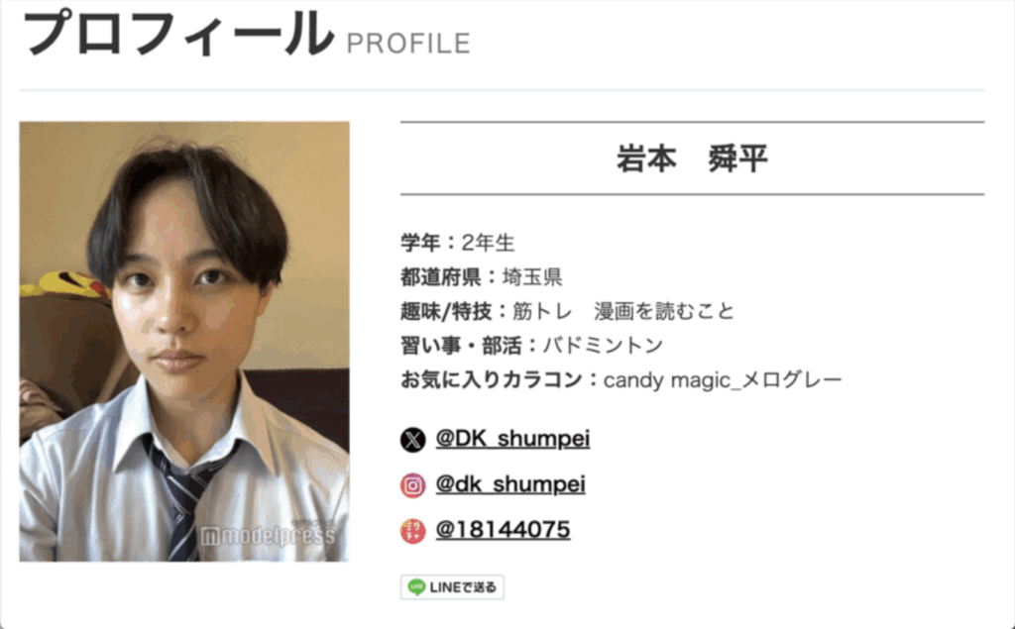Click the striped necktie in the photo
The image size is (1015, 629).
[x=188, y=498]
